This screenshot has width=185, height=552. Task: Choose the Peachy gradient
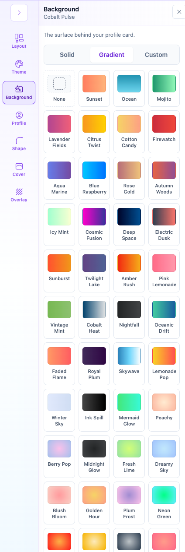pyautogui.click(x=164, y=410)
